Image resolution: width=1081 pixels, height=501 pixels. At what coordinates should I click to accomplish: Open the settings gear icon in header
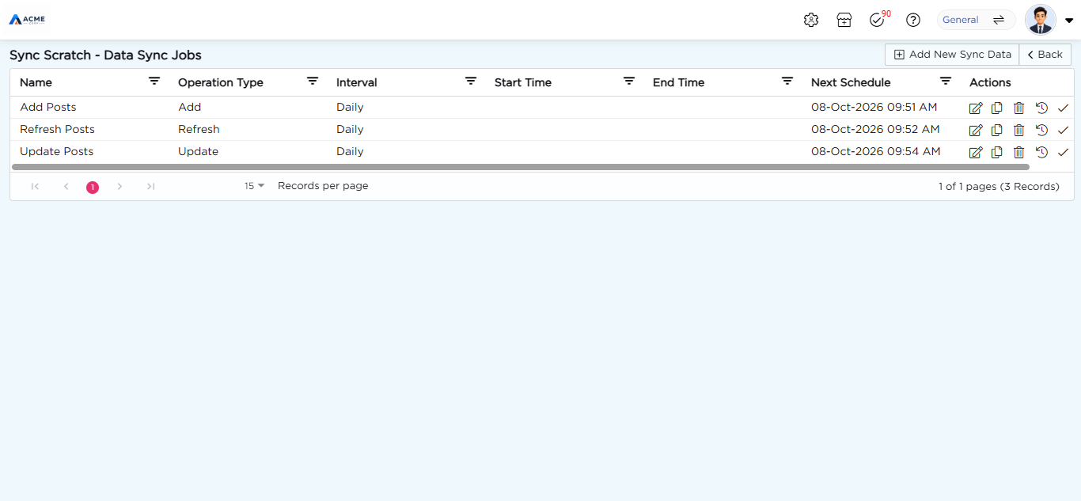[x=810, y=20]
